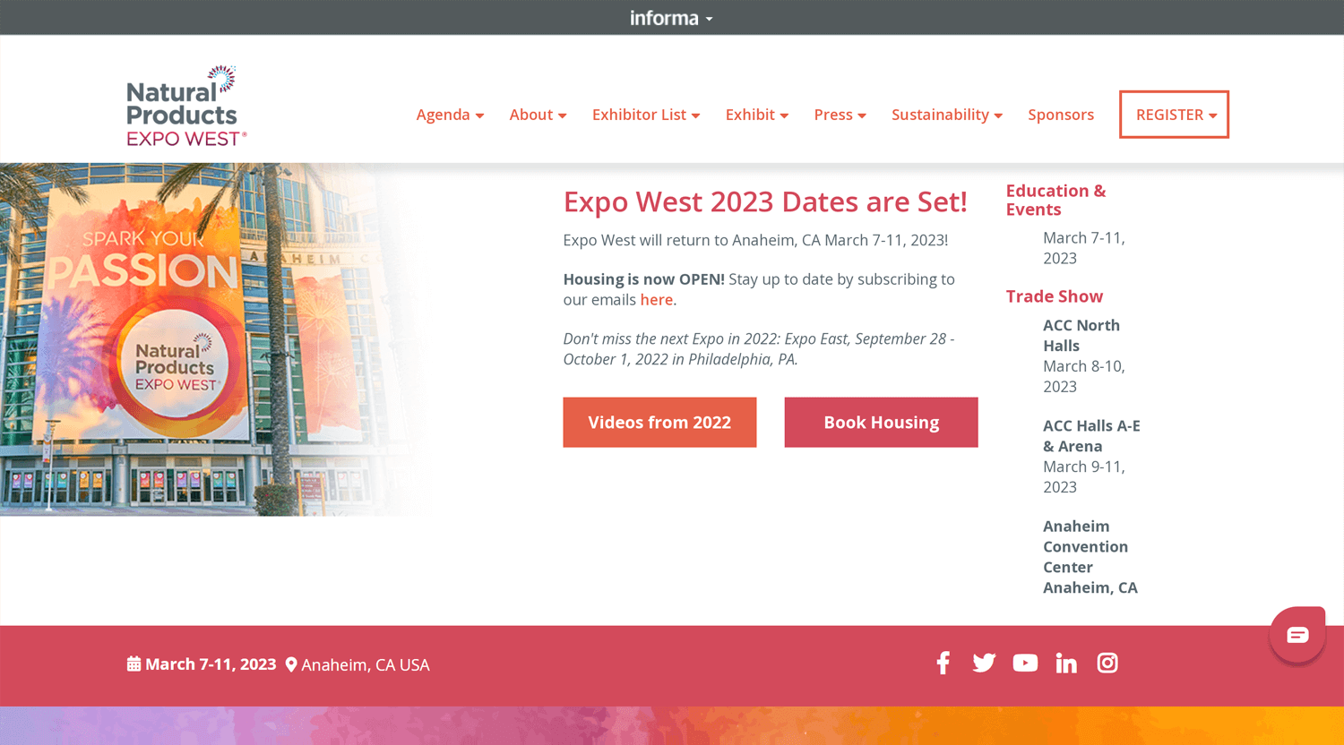Click March 7-11, 2023 in red footer
Viewport: 1344px width, 745px height.
(x=211, y=664)
